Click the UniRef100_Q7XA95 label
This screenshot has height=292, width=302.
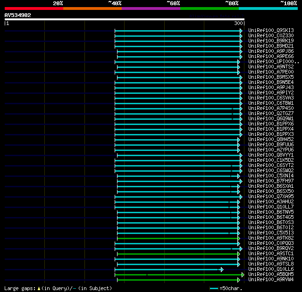point(271,197)
